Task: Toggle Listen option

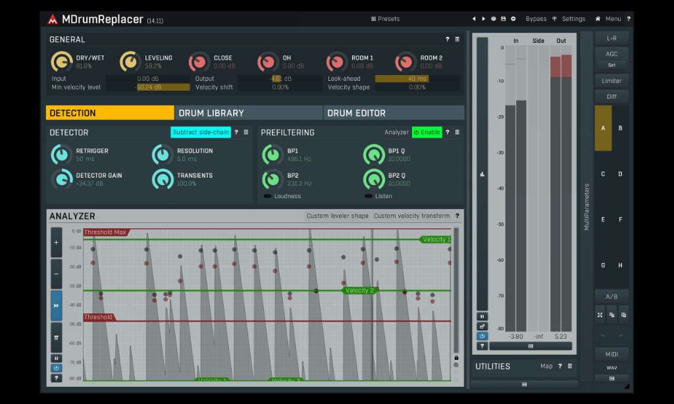Action: tap(378, 196)
